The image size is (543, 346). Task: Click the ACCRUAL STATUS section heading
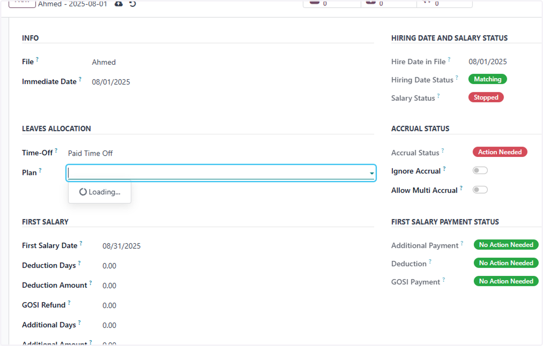[420, 128]
